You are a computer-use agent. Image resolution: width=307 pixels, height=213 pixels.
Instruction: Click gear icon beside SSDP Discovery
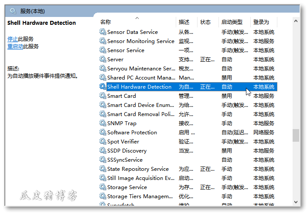coord(102,151)
